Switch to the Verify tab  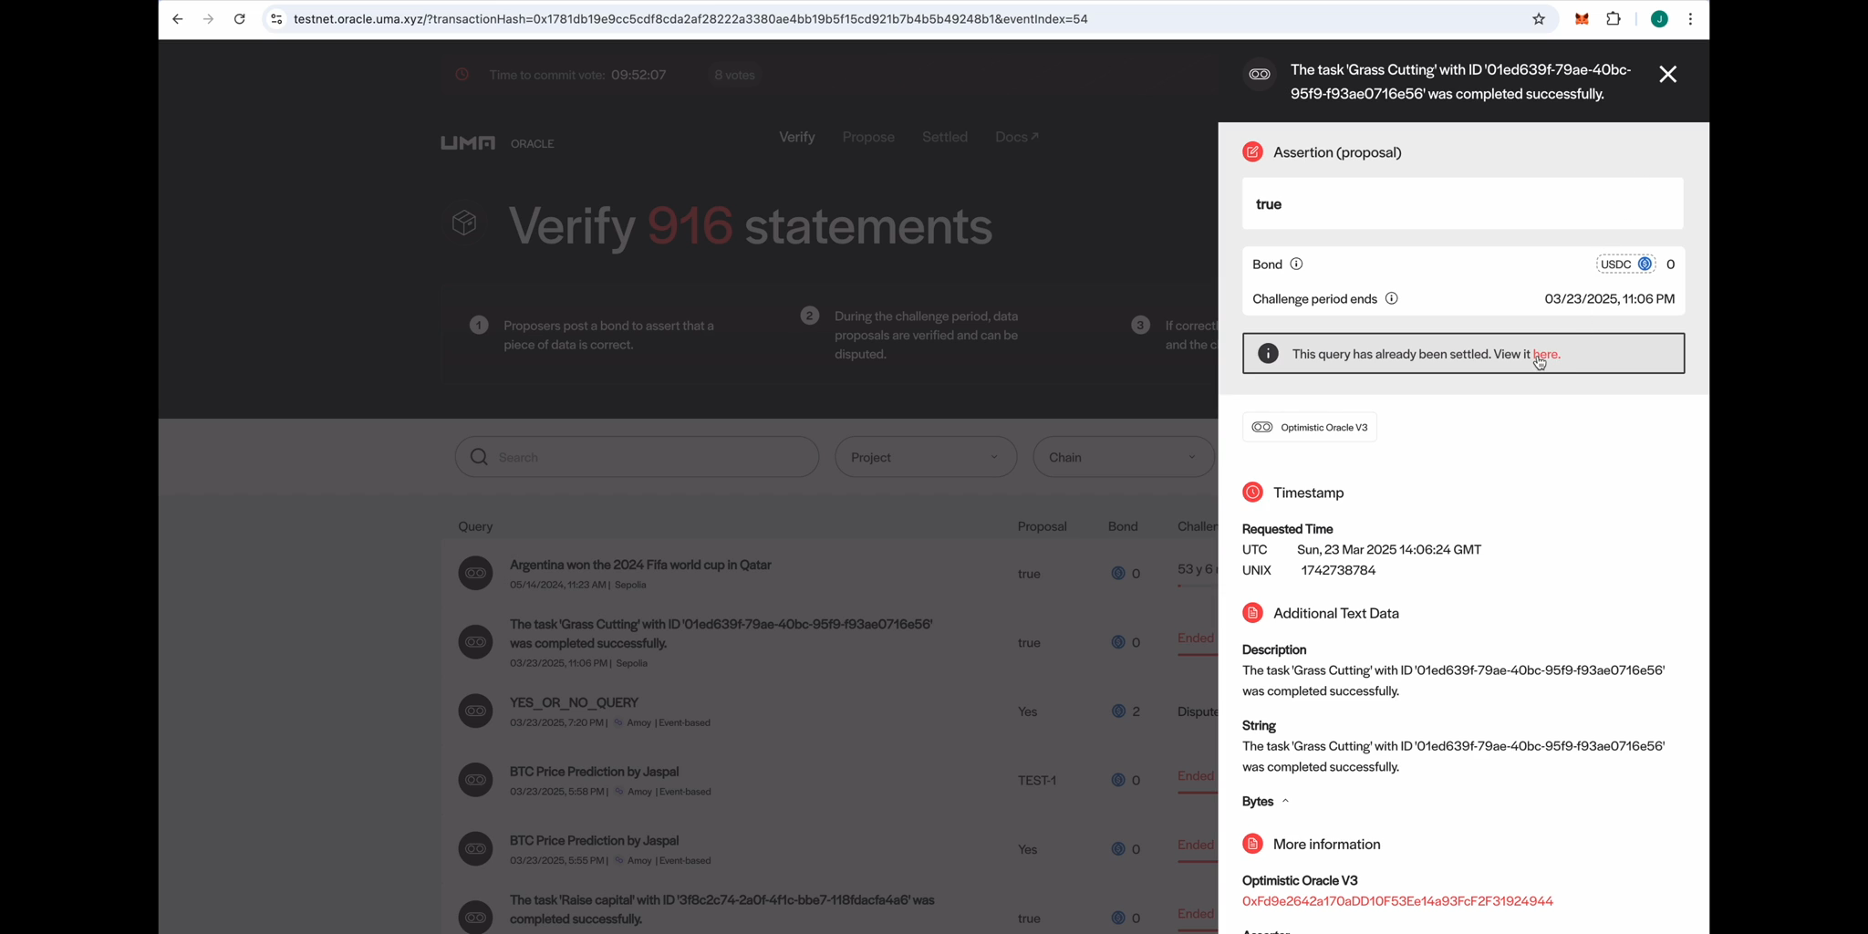click(796, 137)
